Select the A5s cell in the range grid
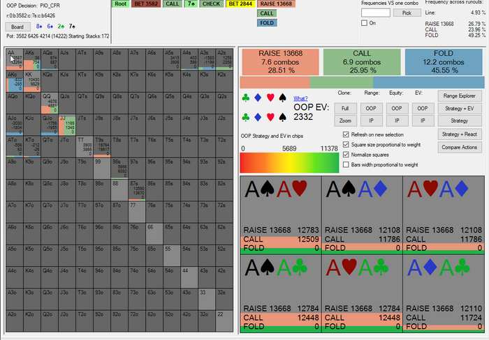Image resolution: width=489 pixels, height=340 pixels. pos(172,59)
